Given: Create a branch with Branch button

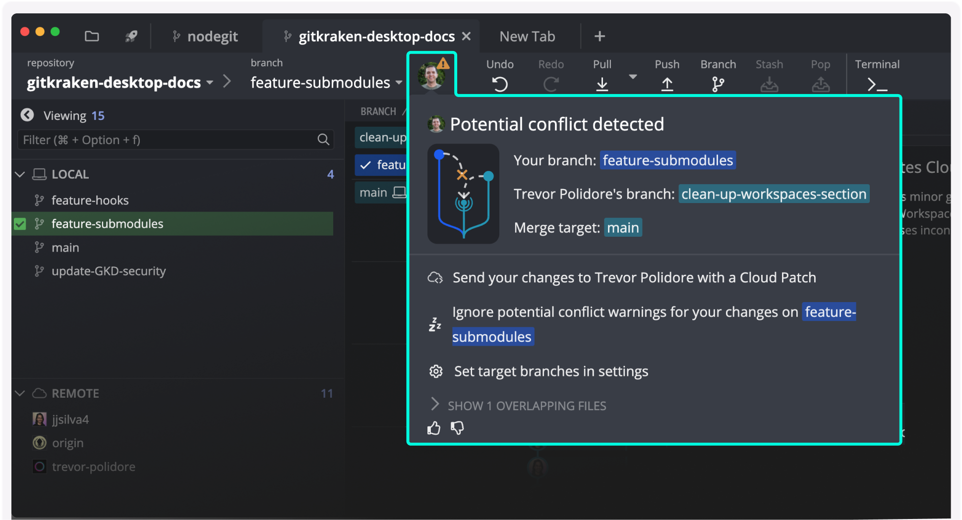Looking at the screenshot, I should [718, 75].
